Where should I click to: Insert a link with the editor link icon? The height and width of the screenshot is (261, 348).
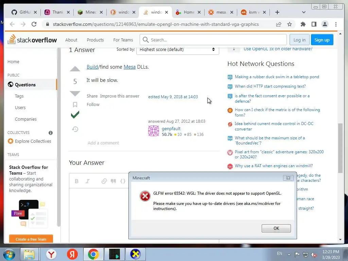click(104, 181)
